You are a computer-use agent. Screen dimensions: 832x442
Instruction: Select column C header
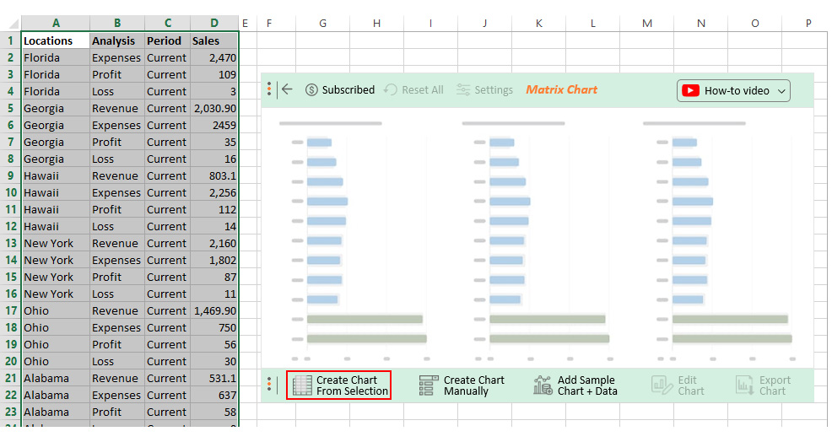(x=168, y=24)
